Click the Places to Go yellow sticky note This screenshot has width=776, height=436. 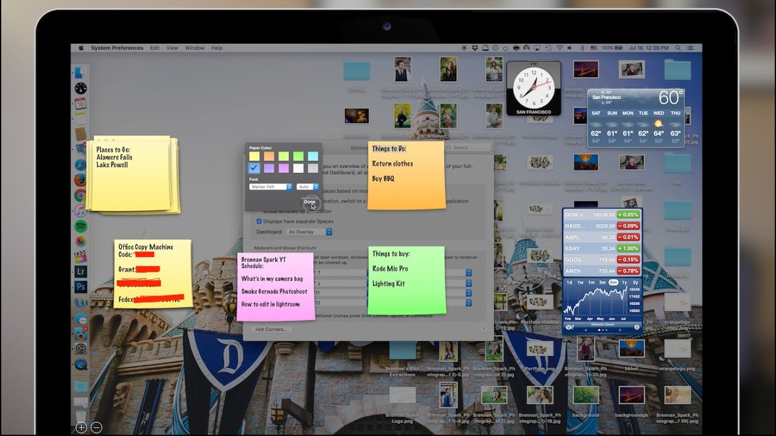coord(133,174)
